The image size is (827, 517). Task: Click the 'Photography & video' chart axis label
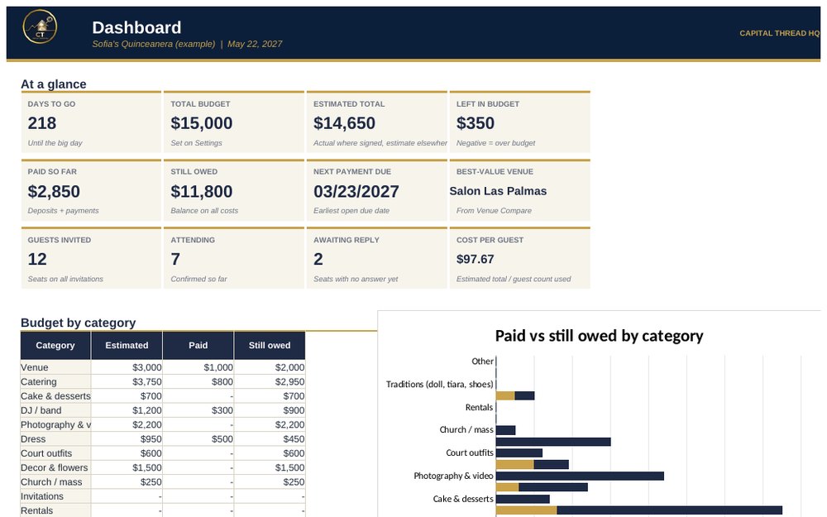[453, 476]
